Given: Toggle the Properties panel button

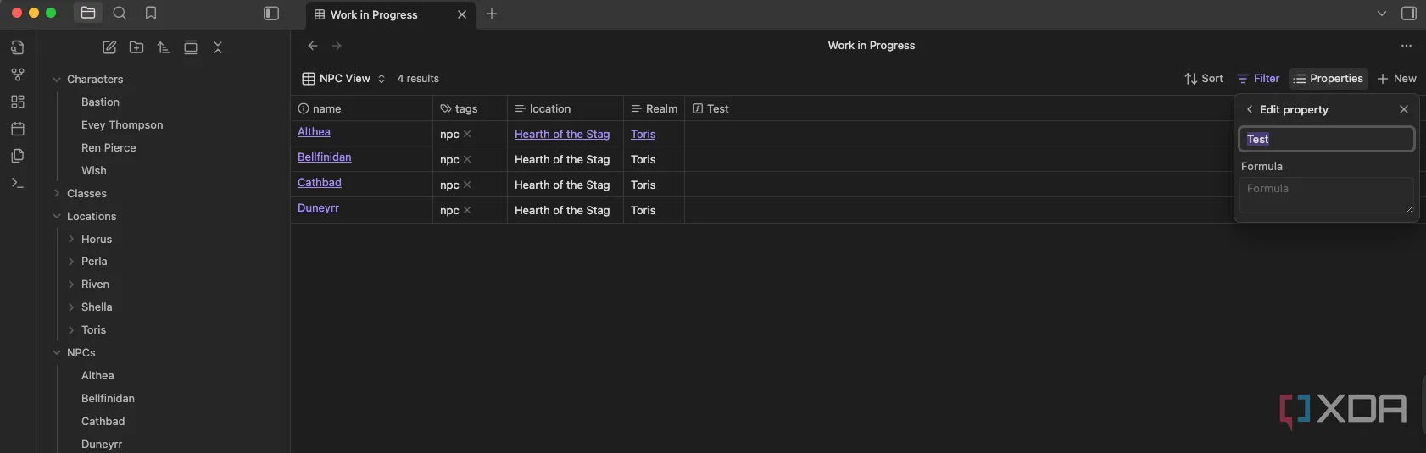Looking at the screenshot, I should [1329, 79].
